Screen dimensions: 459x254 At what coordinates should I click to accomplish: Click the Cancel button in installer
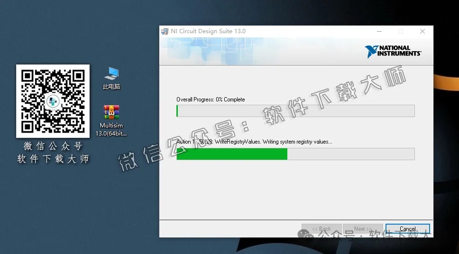407,229
